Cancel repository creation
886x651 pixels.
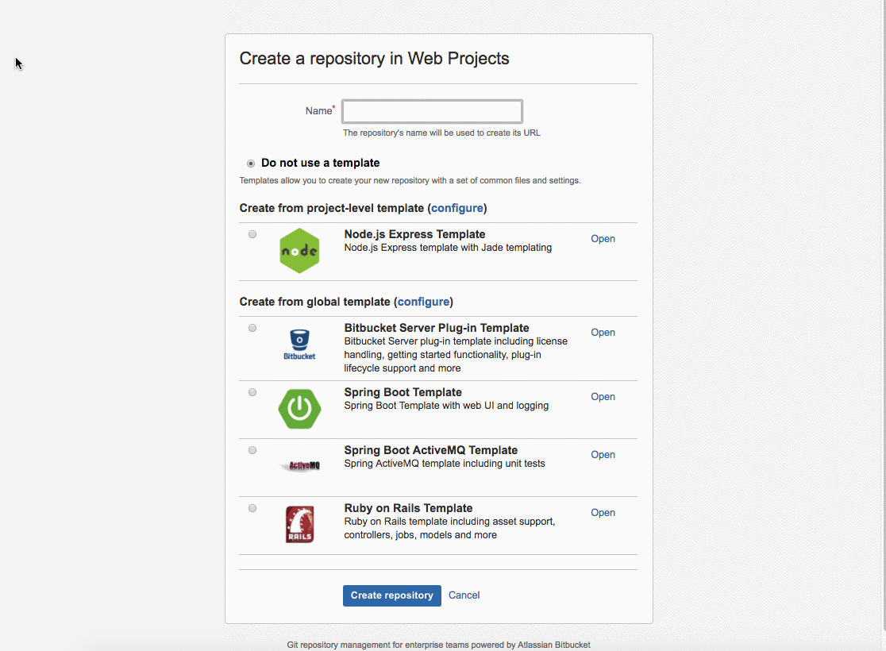point(464,595)
